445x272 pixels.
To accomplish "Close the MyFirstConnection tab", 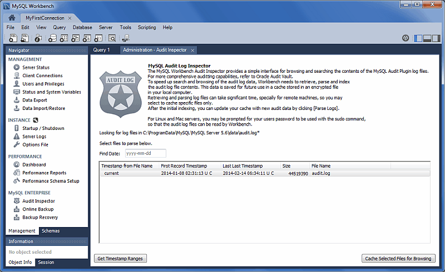I will point(70,18).
